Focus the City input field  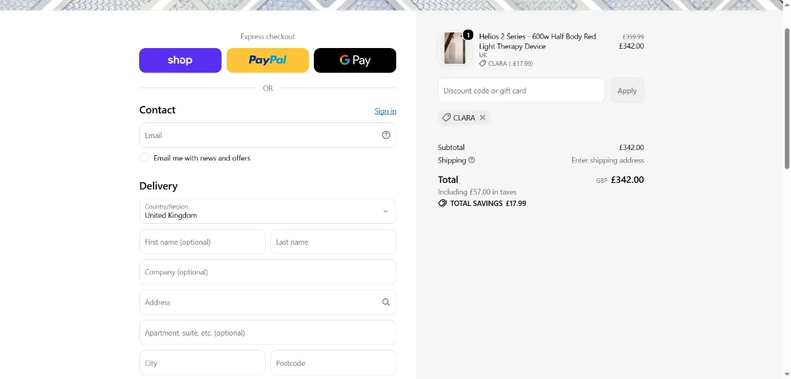tap(202, 363)
